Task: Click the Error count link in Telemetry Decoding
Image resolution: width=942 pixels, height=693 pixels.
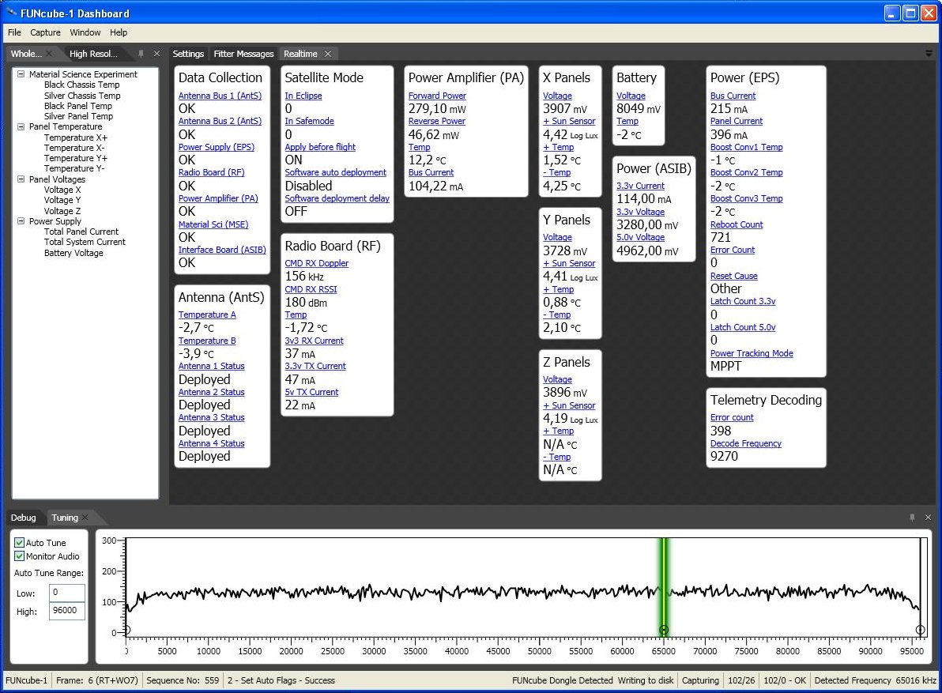Action: pyautogui.click(x=732, y=417)
